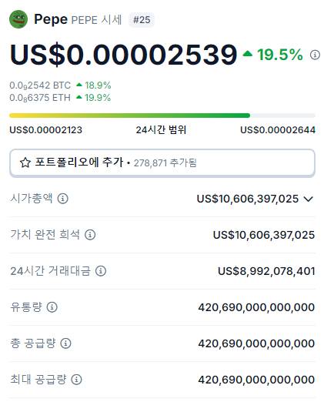324x402 pixels.
Task: Toggle the star in 포트폴리오에 추가
Action: pos(25,162)
